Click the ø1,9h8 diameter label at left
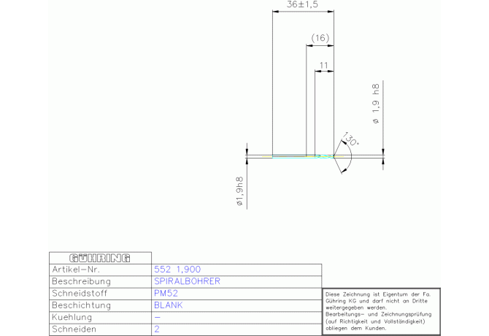 [239, 191]
